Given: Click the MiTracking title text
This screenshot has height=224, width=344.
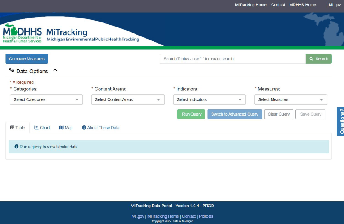Looking at the screenshot, I should tap(67, 32).
